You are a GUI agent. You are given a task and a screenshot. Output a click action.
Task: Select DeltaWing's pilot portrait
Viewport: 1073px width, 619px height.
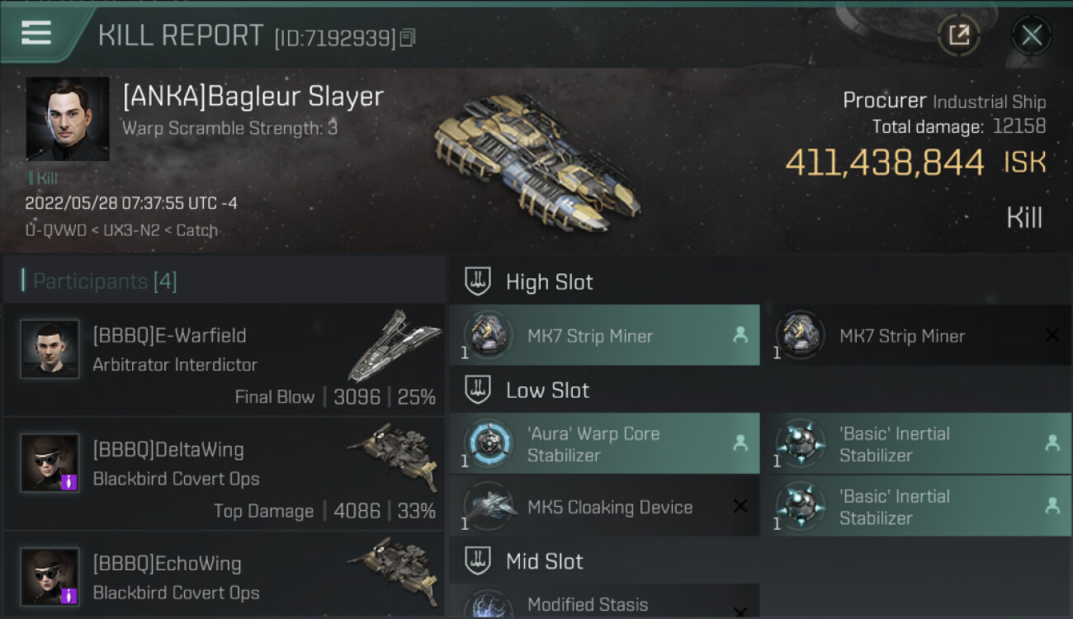(50, 463)
